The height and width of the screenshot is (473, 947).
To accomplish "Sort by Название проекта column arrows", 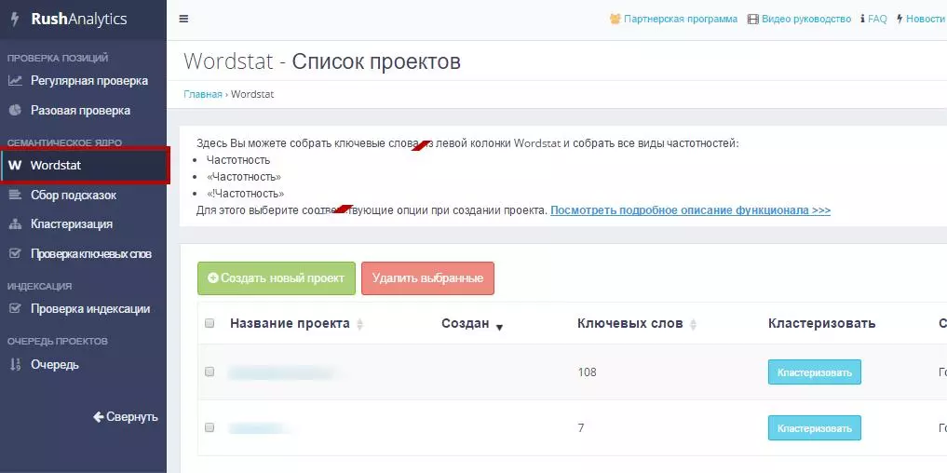I will click(x=360, y=324).
